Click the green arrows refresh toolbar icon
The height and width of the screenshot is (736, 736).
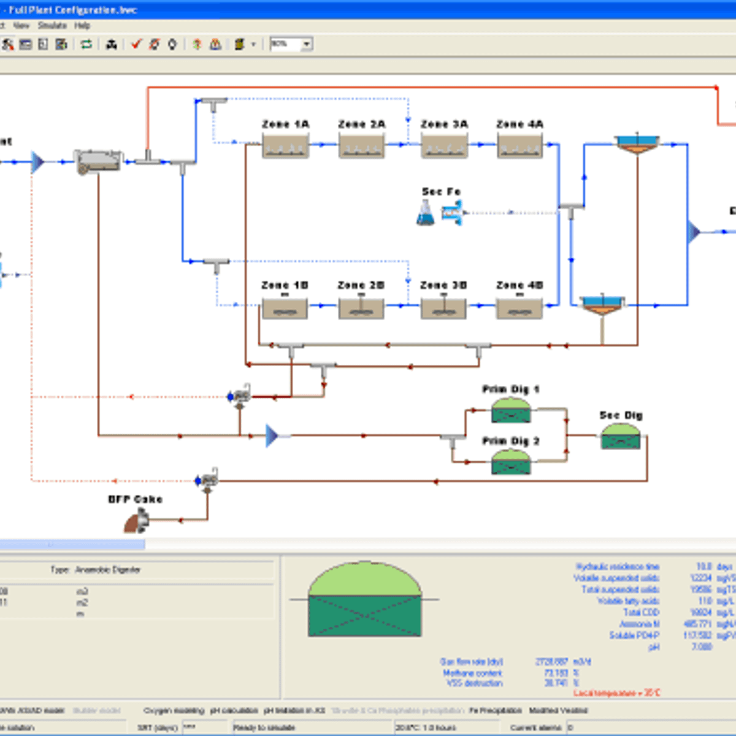coord(86,44)
